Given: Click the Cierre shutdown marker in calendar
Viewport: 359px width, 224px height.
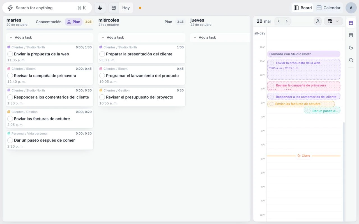Looking at the screenshot, I should click(x=304, y=156).
